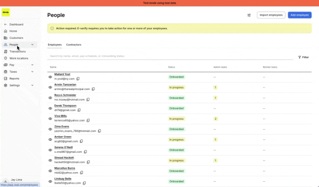Click the Home icon in sidebar

(x=5, y=31)
